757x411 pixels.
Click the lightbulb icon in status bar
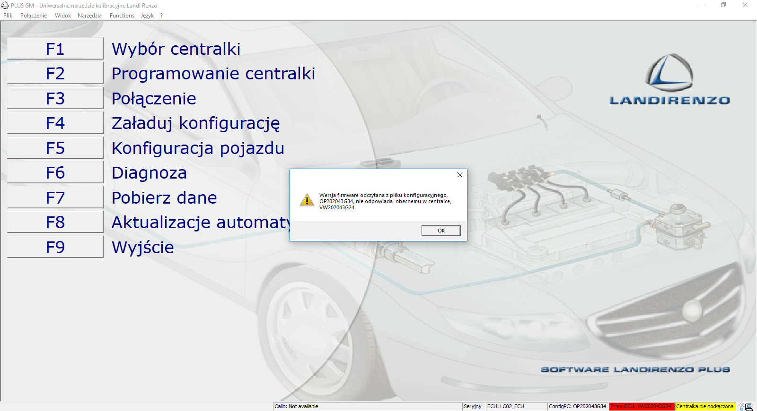(742, 407)
